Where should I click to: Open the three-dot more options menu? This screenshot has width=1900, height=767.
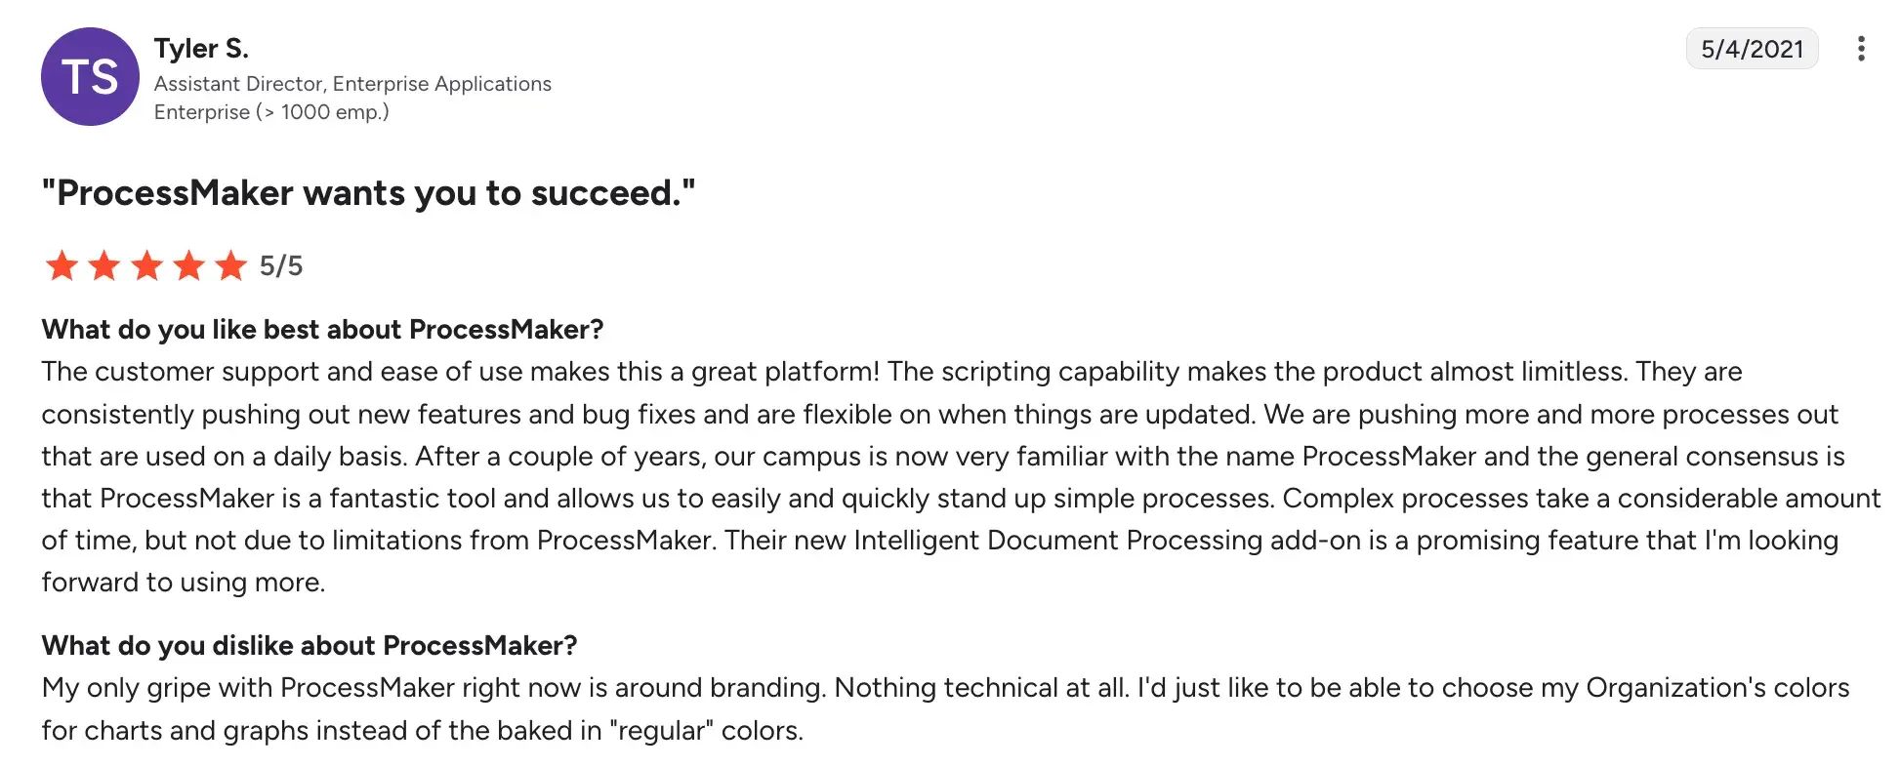tap(1861, 49)
